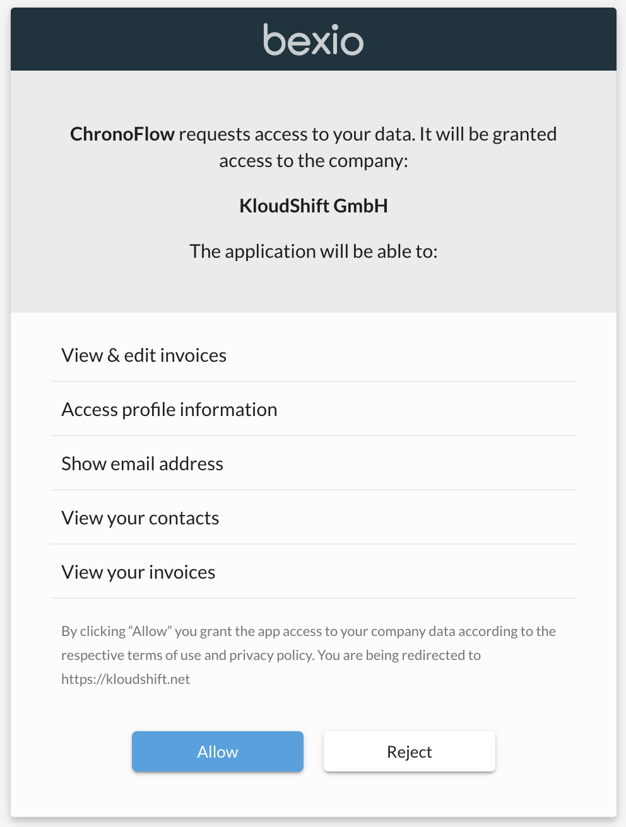Click the KloudShift GmbH company name

313,205
